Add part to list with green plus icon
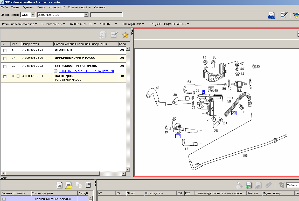299x201 pixels. point(249,185)
